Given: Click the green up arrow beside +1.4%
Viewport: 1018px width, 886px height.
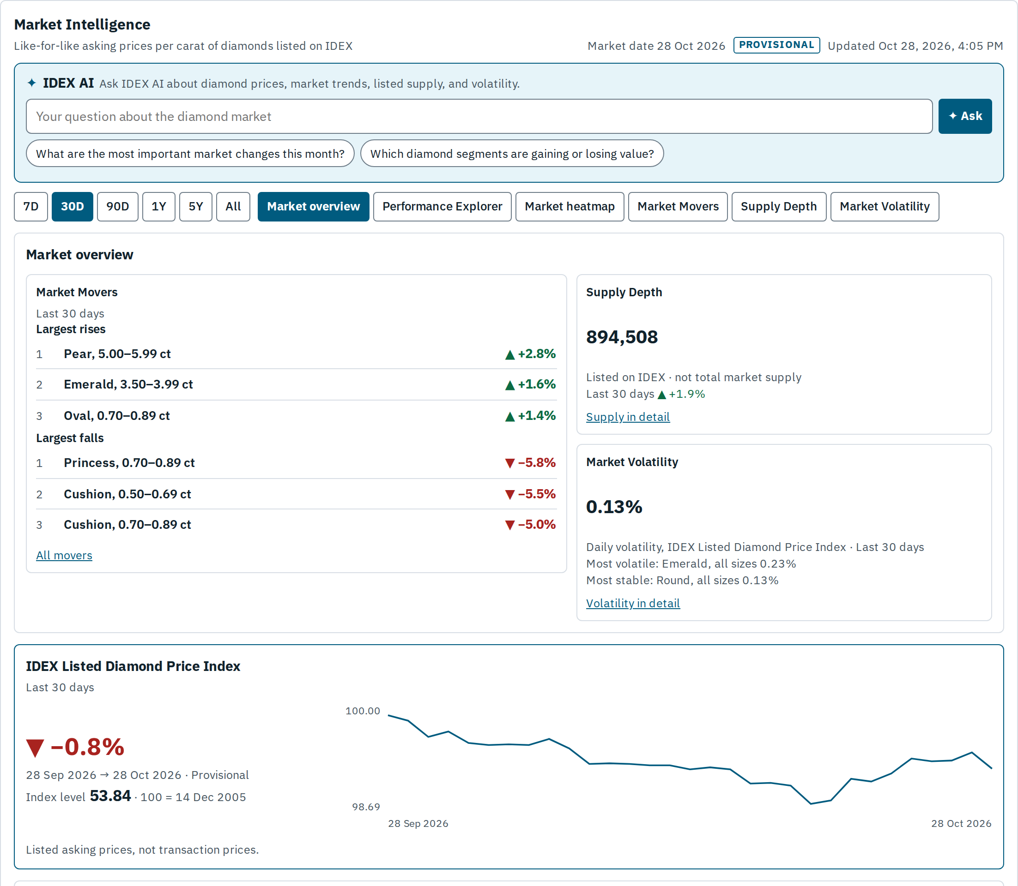Looking at the screenshot, I should 510,416.
